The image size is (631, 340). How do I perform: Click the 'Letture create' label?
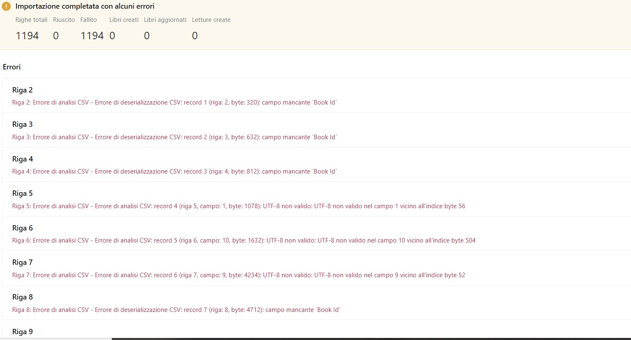[x=211, y=20]
